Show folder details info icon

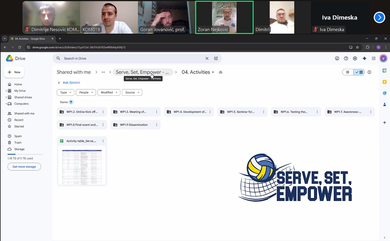[369, 72]
